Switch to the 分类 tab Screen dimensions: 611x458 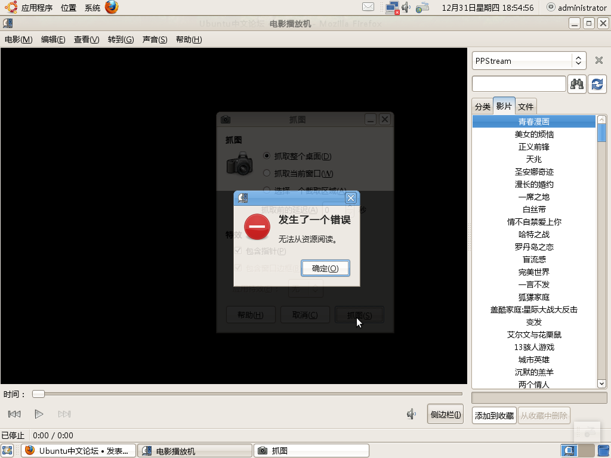click(482, 106)
